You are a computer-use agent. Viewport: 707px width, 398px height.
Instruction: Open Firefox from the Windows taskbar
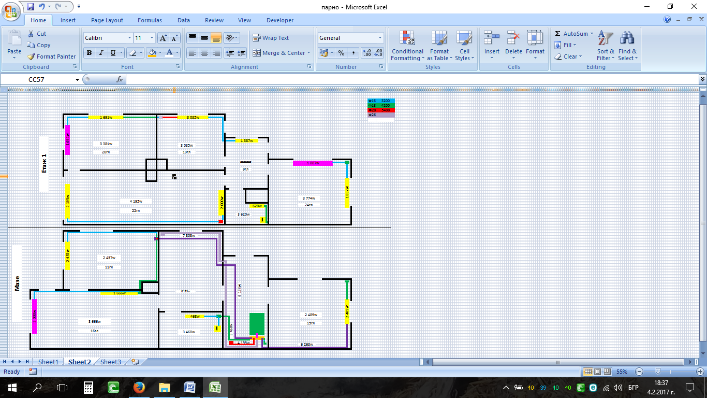click(x=139, y=387)
